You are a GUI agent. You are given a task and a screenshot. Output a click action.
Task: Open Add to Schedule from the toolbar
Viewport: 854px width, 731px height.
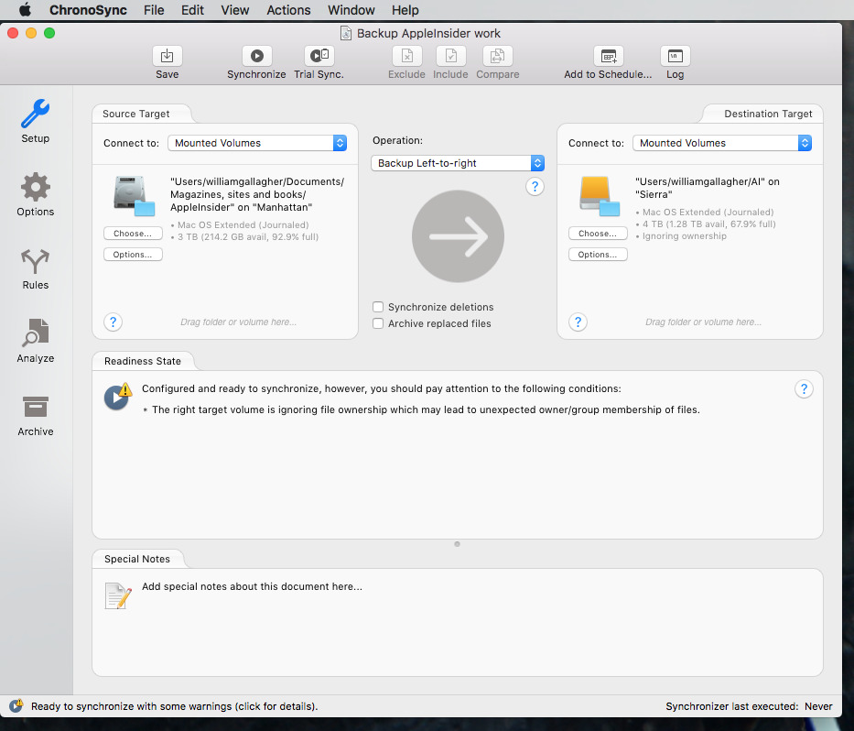(x=609, y=56)
